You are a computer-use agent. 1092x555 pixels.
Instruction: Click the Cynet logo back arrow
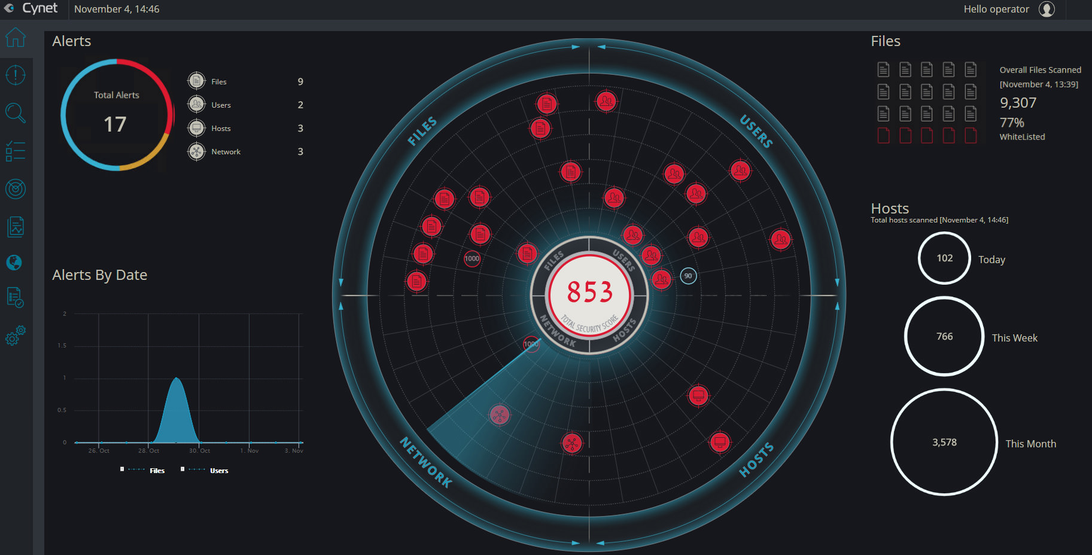pyautogui.click(x=9, y=8)
